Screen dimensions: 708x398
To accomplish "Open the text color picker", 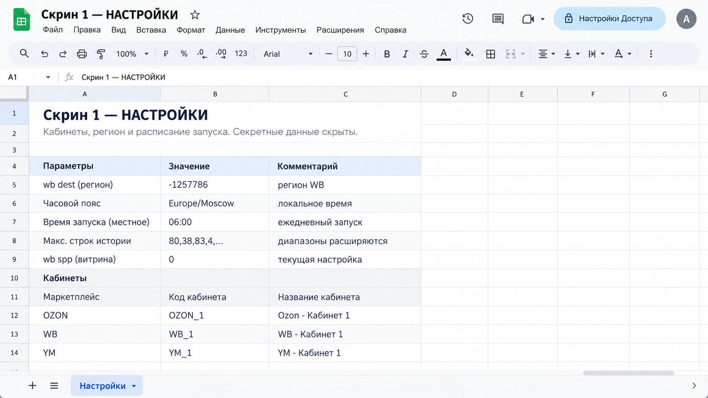I will pos(443,54).
